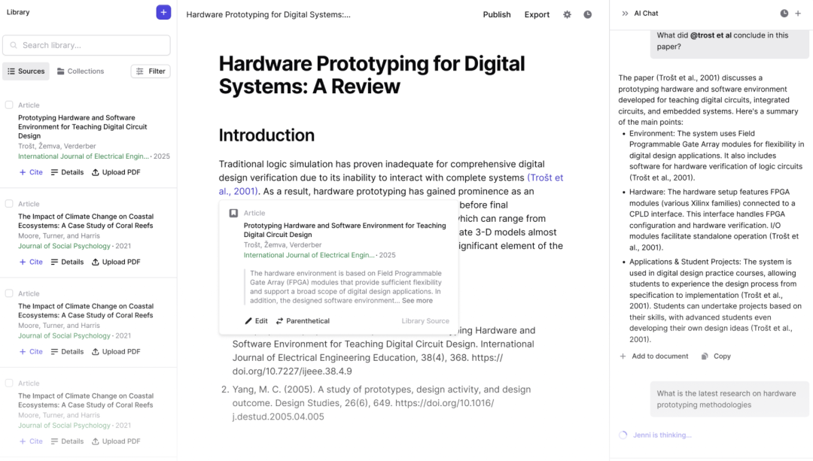This screenshot has width=813, height=461.
Task: Tick checkbox of third library article
Action: [9, 293]
